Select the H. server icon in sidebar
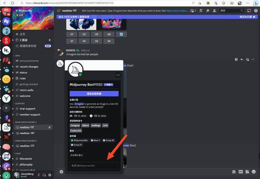The height and width of the screenshot is (179, 260). click(6, 50)
